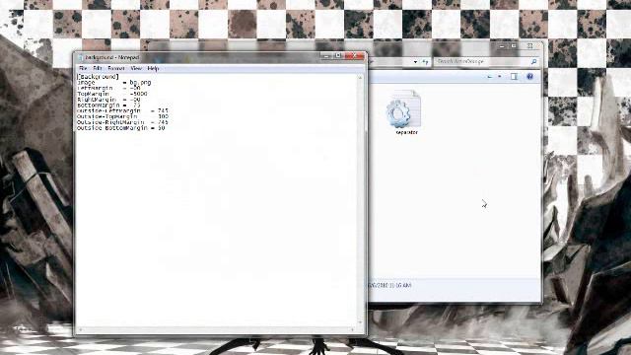Click the 'Image = bg.png' line

pyautogui.click(x=114, y=82)
